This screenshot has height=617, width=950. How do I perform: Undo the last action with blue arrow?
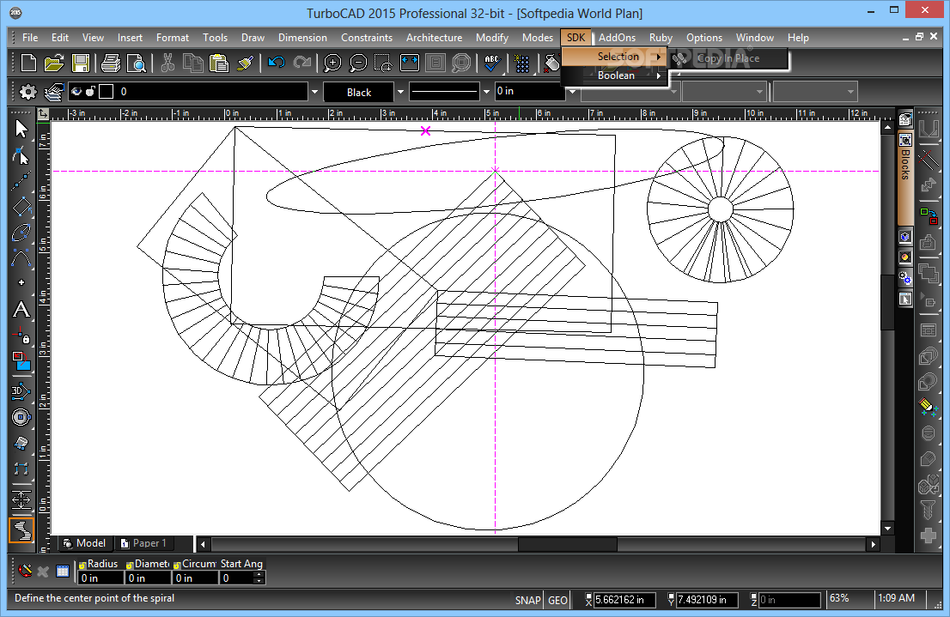click(277, 63)
